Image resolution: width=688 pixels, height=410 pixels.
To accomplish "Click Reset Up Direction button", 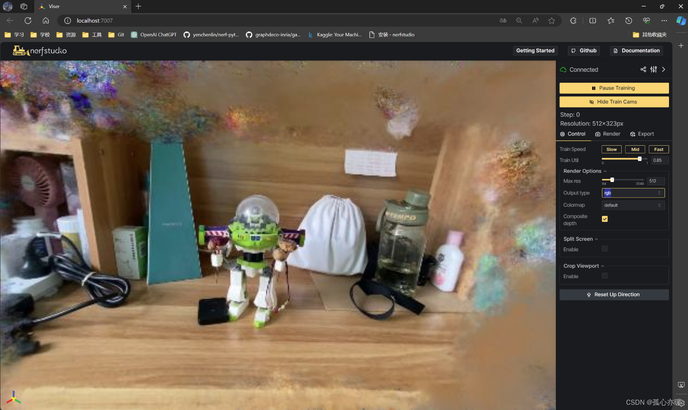I will [x=614, y=295].
